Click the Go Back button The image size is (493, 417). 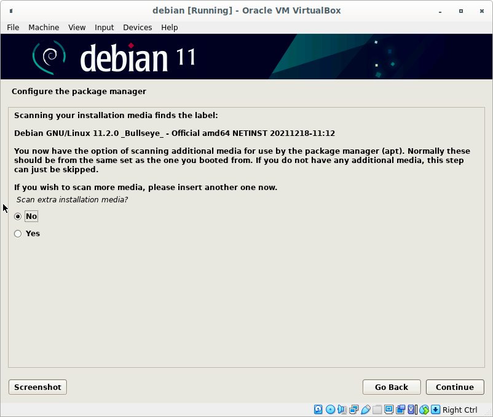(392, 387)
